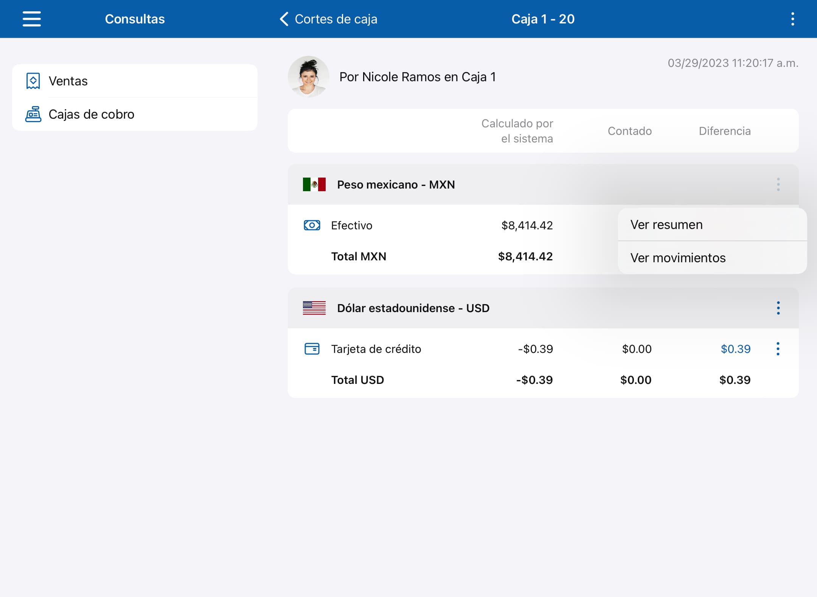Image resolution: width=817 pixels, height=597 pixels.
Task: Click the Contado column header
Action: [630, 131]
